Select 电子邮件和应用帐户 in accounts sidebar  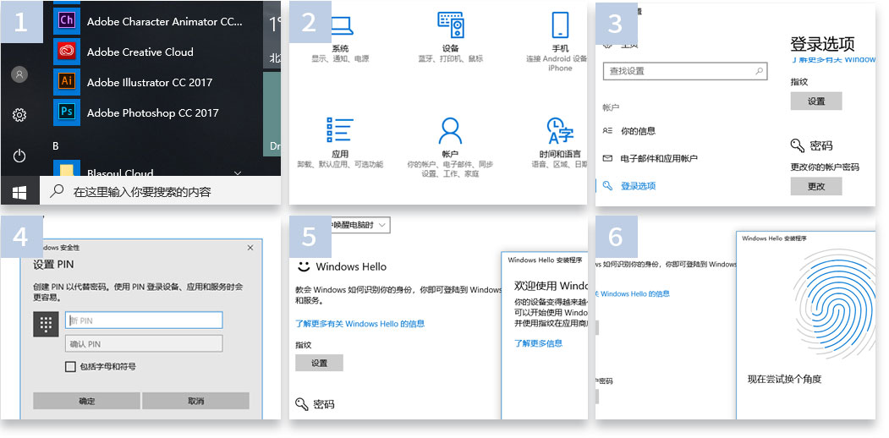click(659, 159)
